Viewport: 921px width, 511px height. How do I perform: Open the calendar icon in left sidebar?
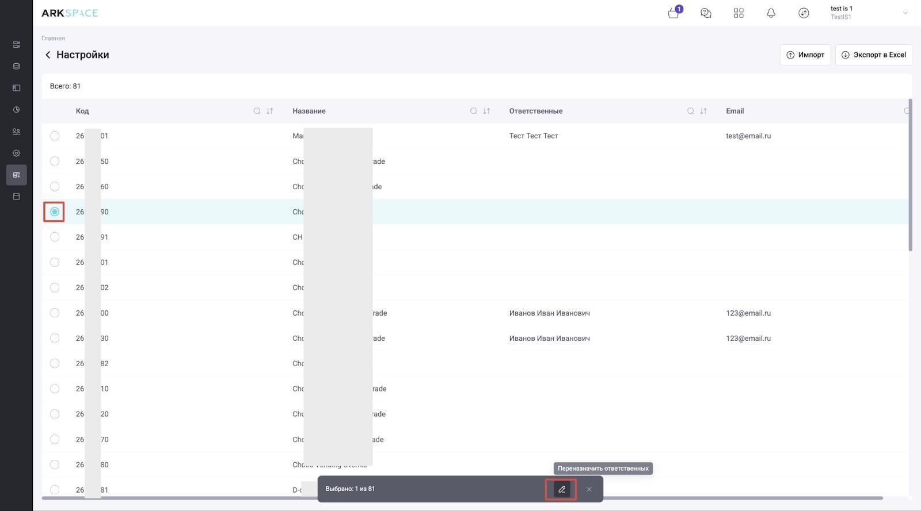click(x=16, y=197)
